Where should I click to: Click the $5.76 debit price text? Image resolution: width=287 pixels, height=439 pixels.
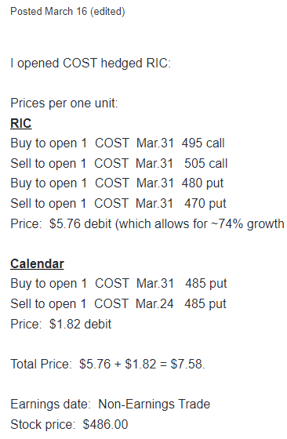(x=80, y=223)
